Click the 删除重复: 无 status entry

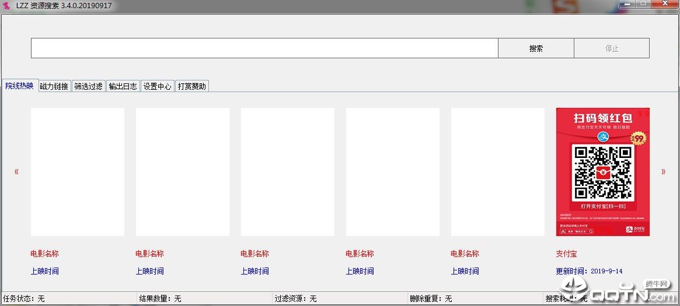point(431,298)
